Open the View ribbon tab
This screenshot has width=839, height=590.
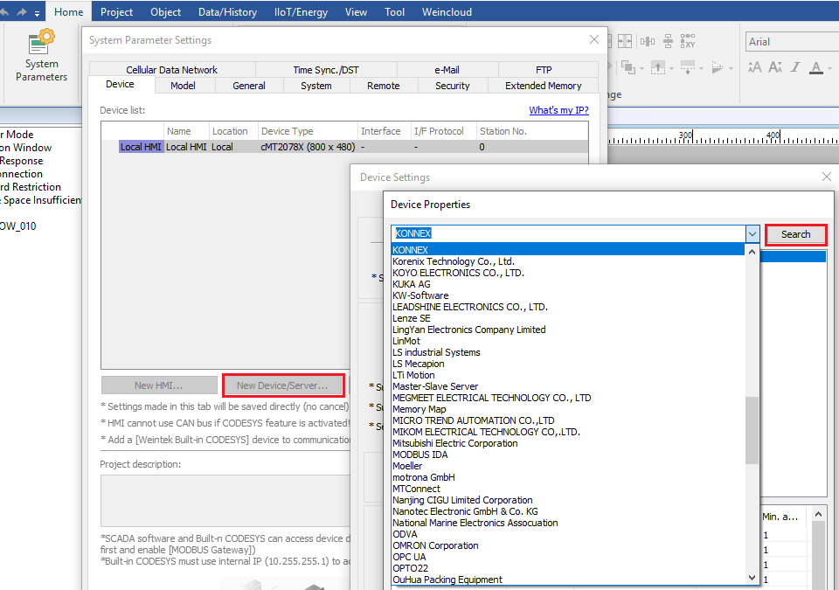coord(356,11)
